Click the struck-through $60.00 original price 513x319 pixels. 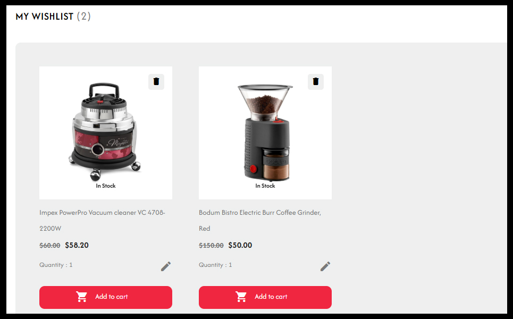50,246
